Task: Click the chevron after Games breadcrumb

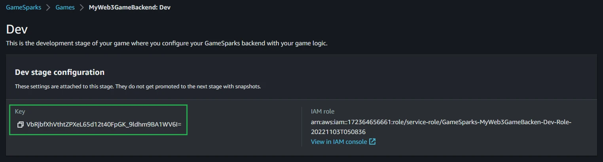Action: pos(82,7)
